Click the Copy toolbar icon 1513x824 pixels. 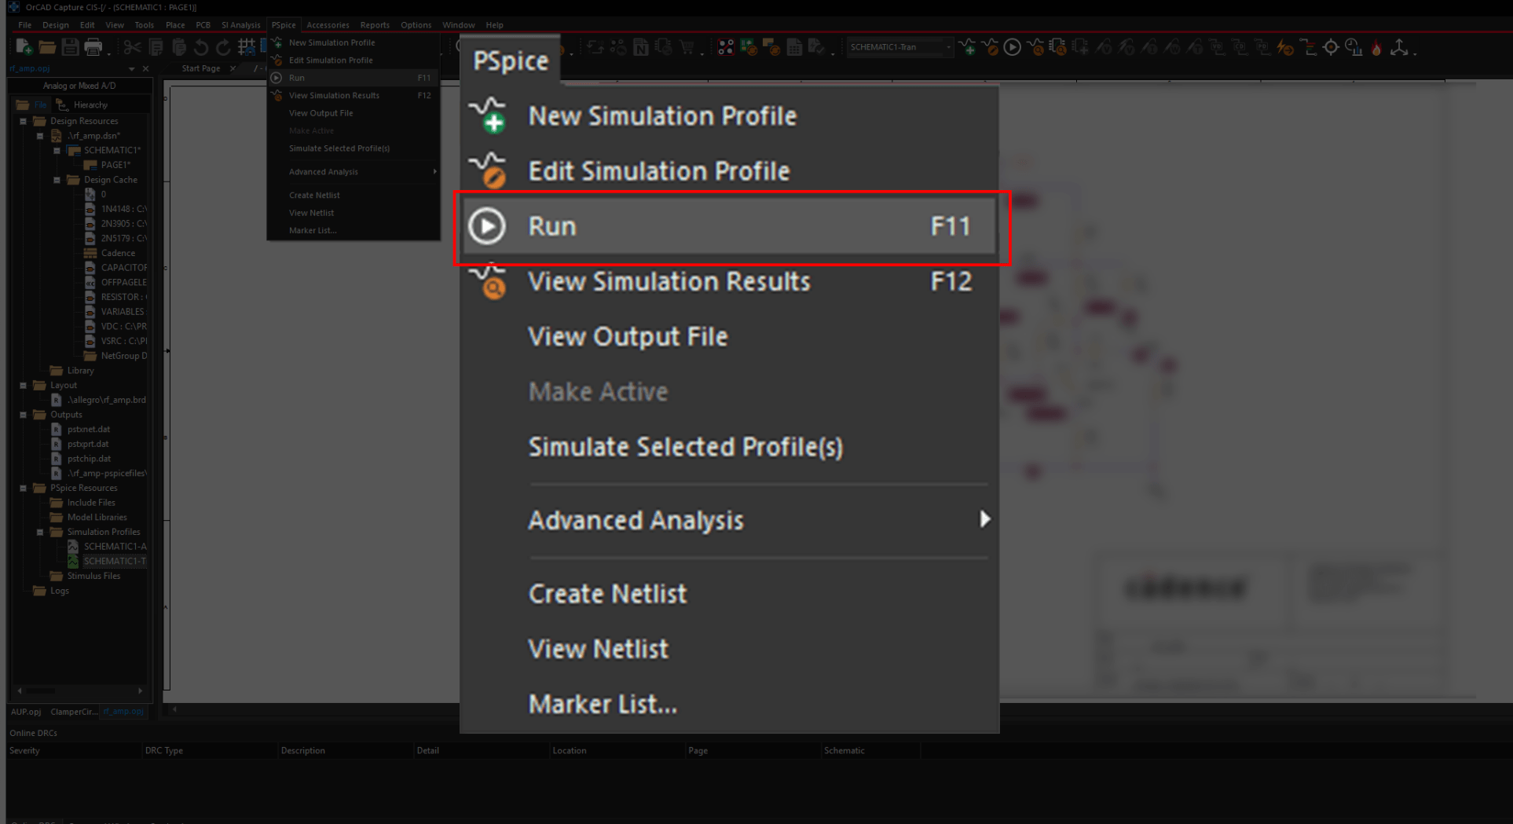click(x=156, y=48)
